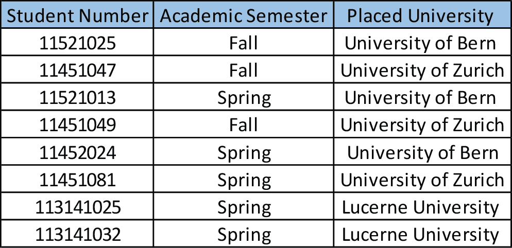Select cell containing 11451081
Image resolution: width=512 pixels, height=248 pixels.
tap(77, 179)
